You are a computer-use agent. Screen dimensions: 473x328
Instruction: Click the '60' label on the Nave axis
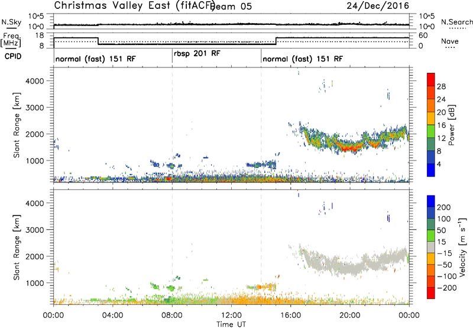pos(423,36)
